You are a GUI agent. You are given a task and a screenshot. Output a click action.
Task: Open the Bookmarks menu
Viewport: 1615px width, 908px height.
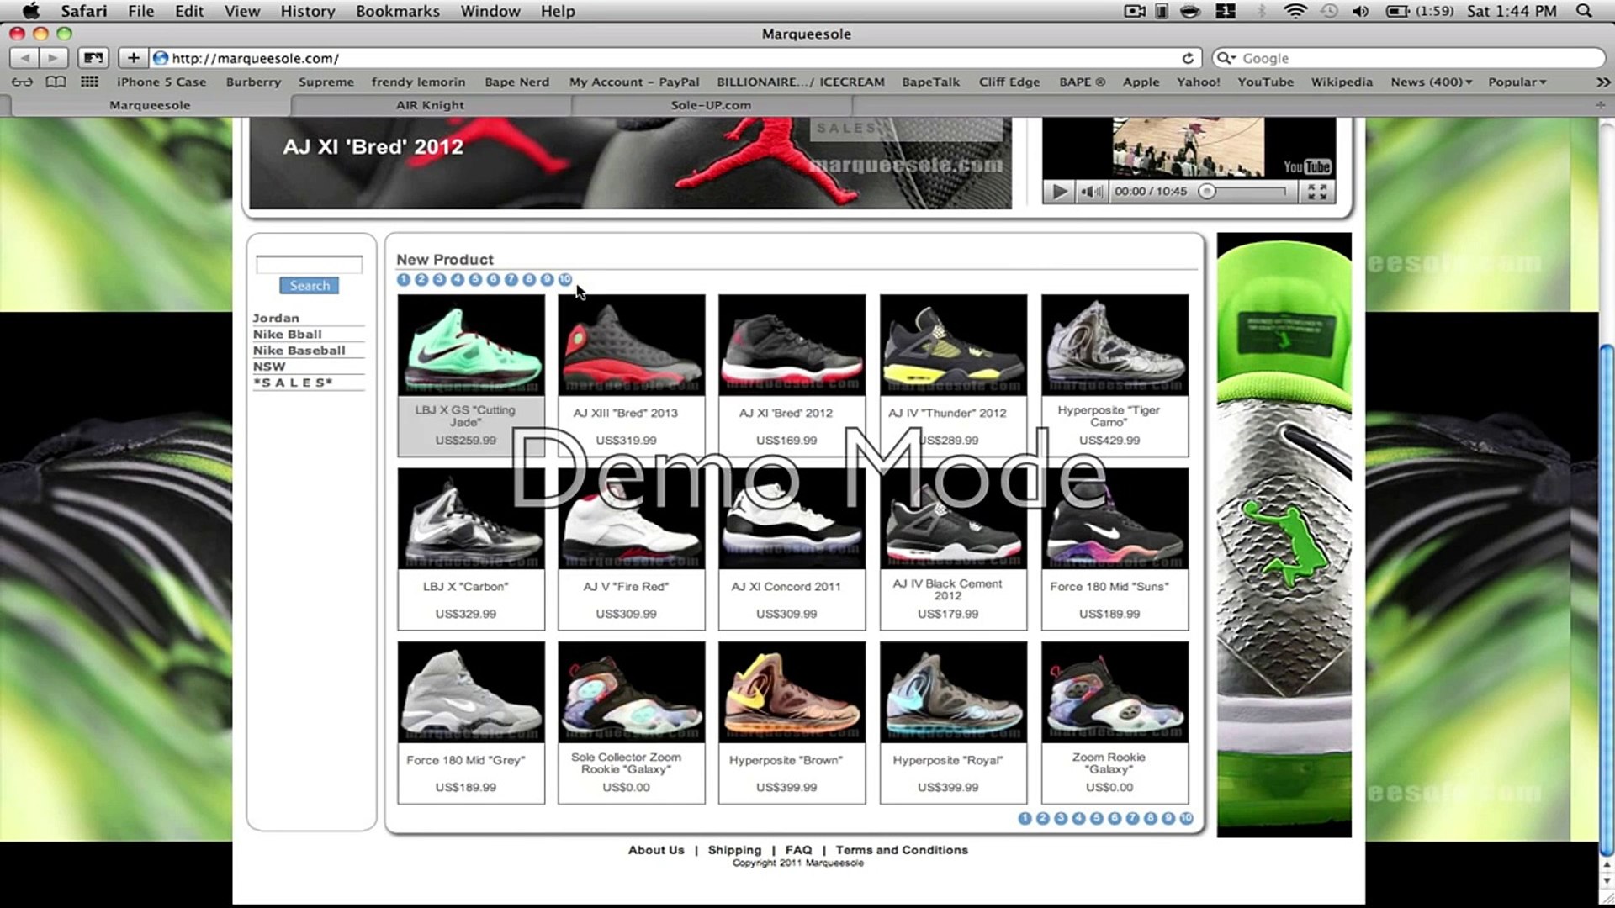tap(397, 11)
